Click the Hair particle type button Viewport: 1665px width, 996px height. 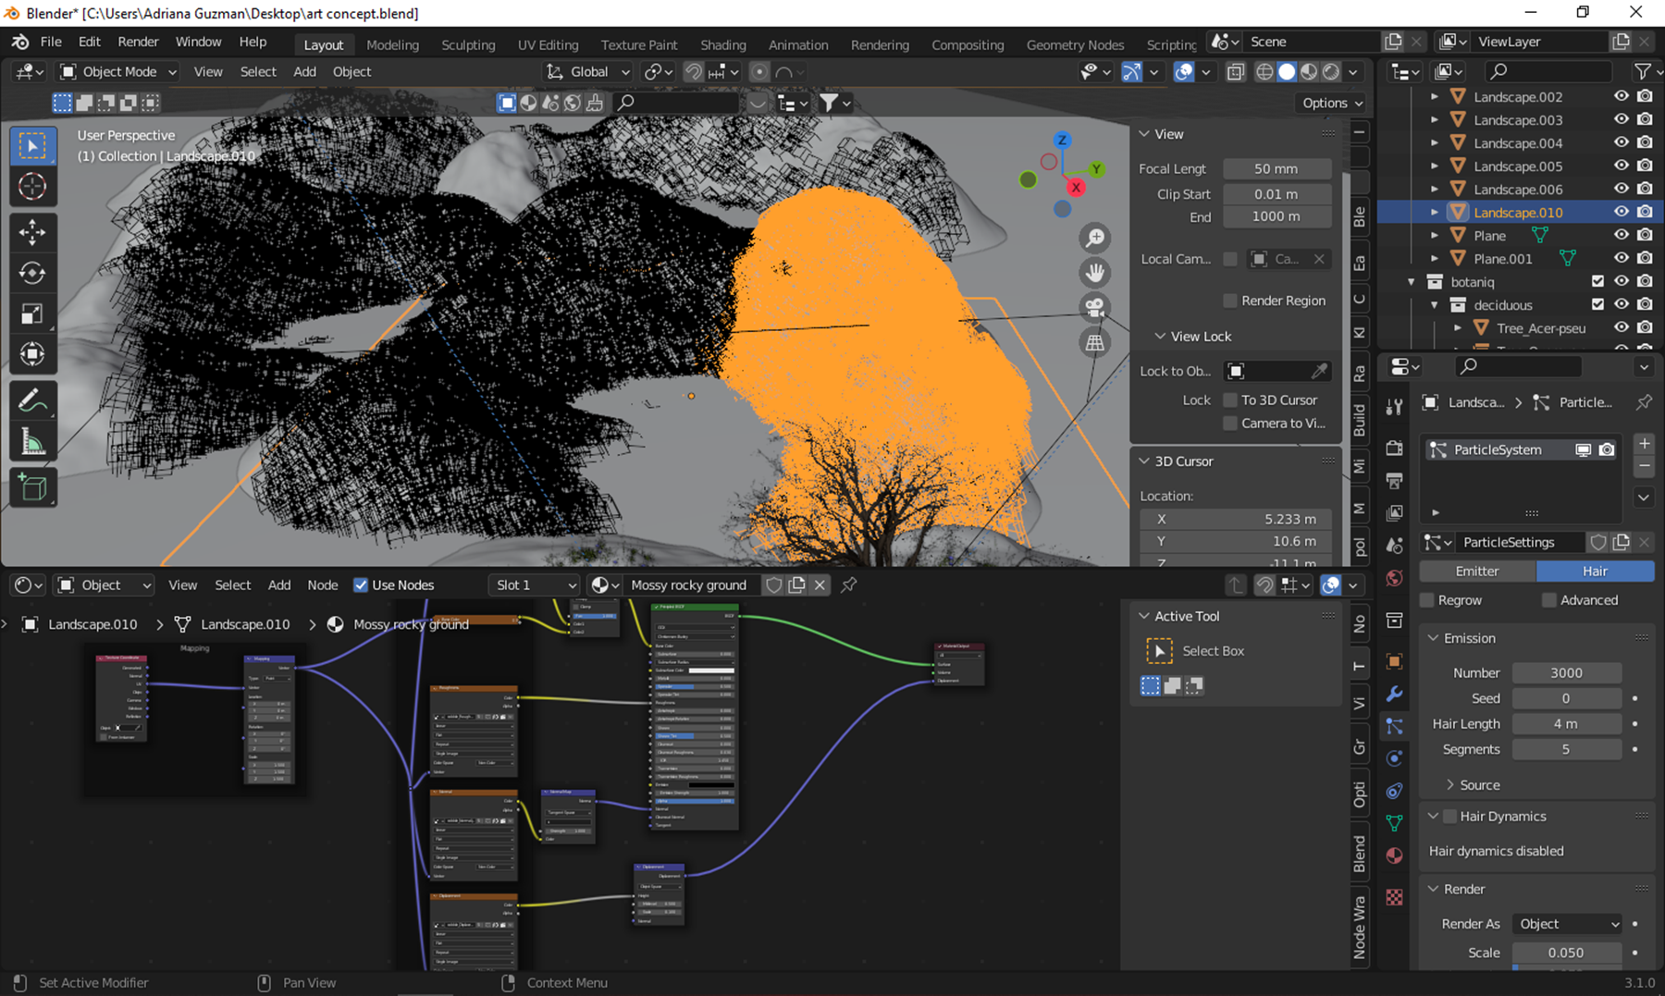point(1595,571)
